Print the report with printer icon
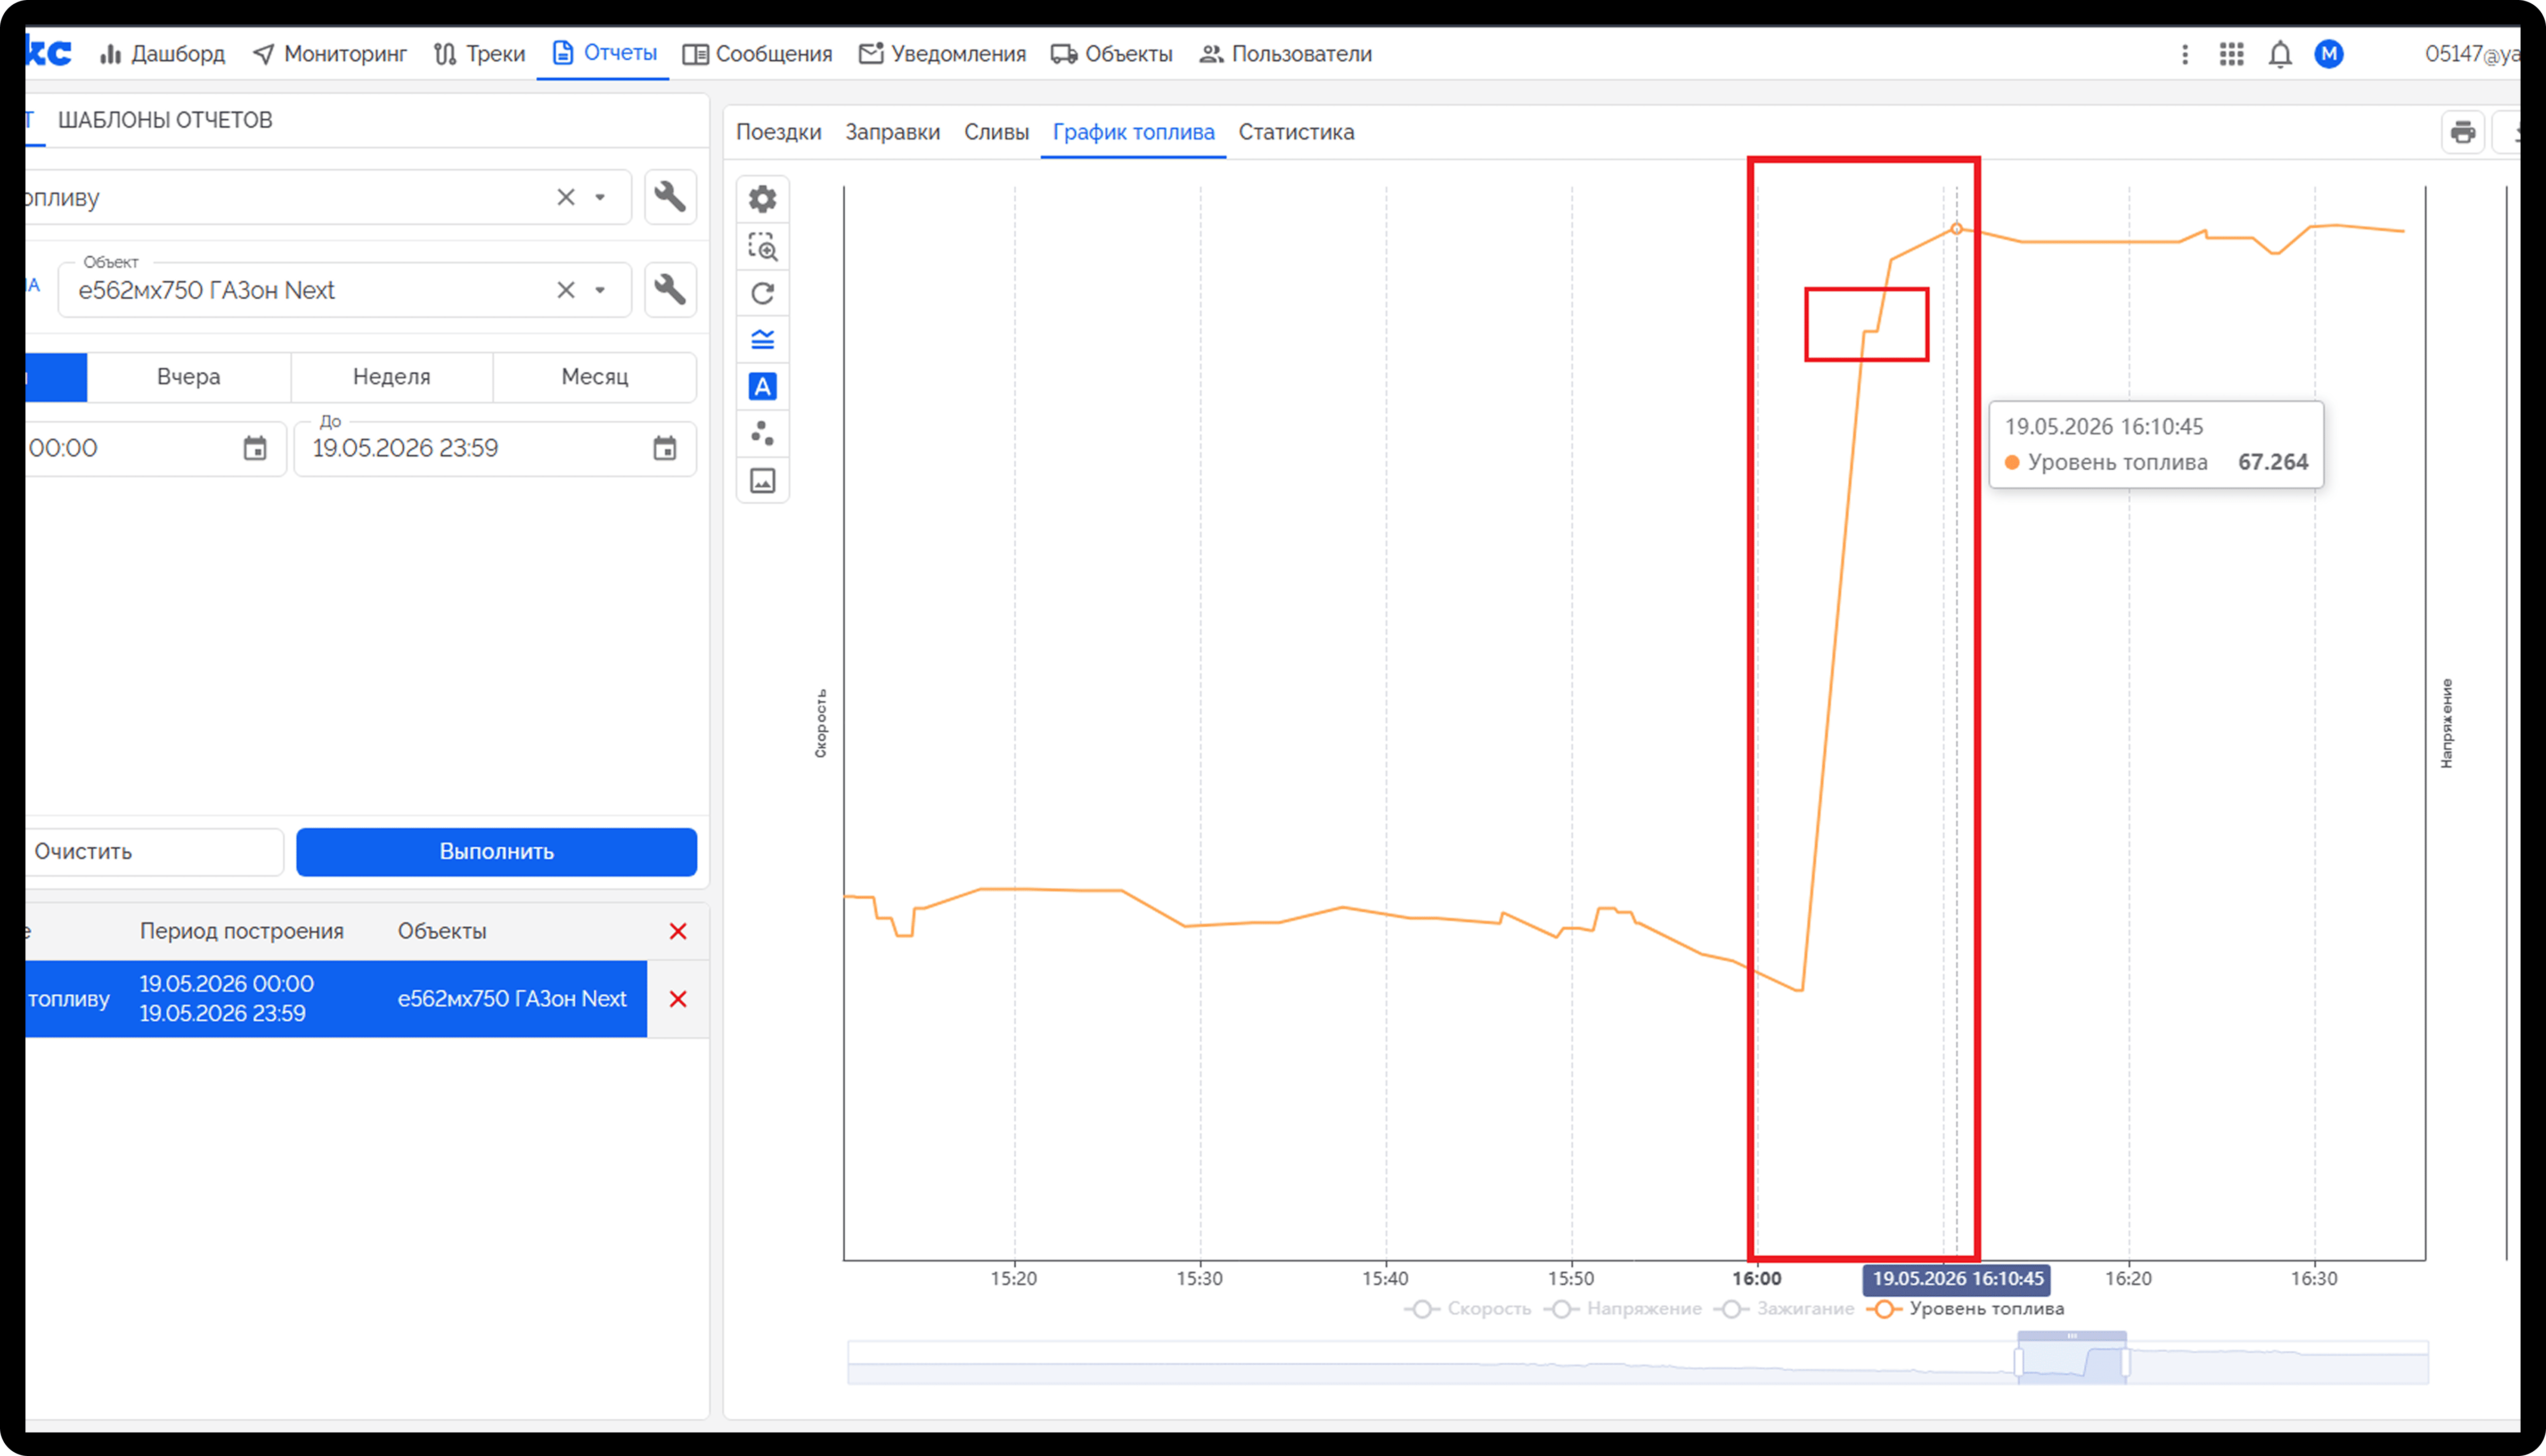Viewport: 2546px width, 1456px height. click(2463, 132)
